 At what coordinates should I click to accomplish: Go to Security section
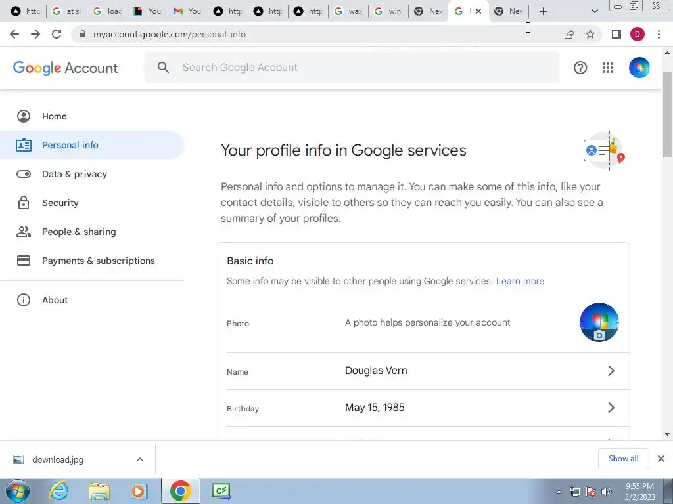click(92, 203)
